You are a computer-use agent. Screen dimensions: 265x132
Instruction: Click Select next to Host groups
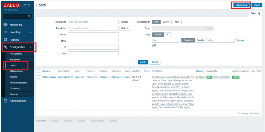[124, 22]
